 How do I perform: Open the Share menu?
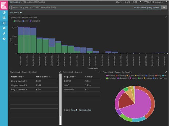pos(119,2)
